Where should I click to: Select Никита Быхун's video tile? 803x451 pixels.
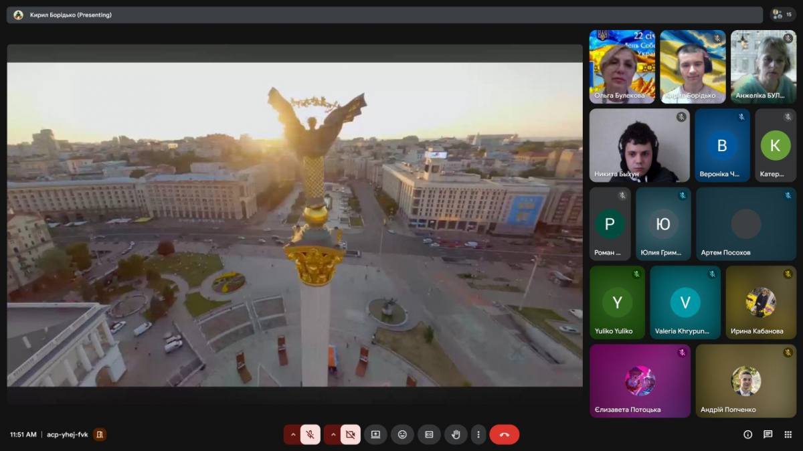pos(639,146)
